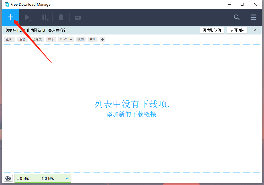Click the 添加新的下载链接 text

[132, 114]
